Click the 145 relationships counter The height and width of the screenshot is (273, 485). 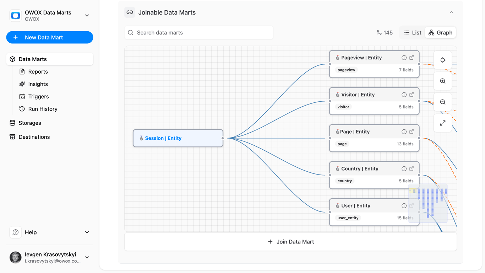coord(385,33)
